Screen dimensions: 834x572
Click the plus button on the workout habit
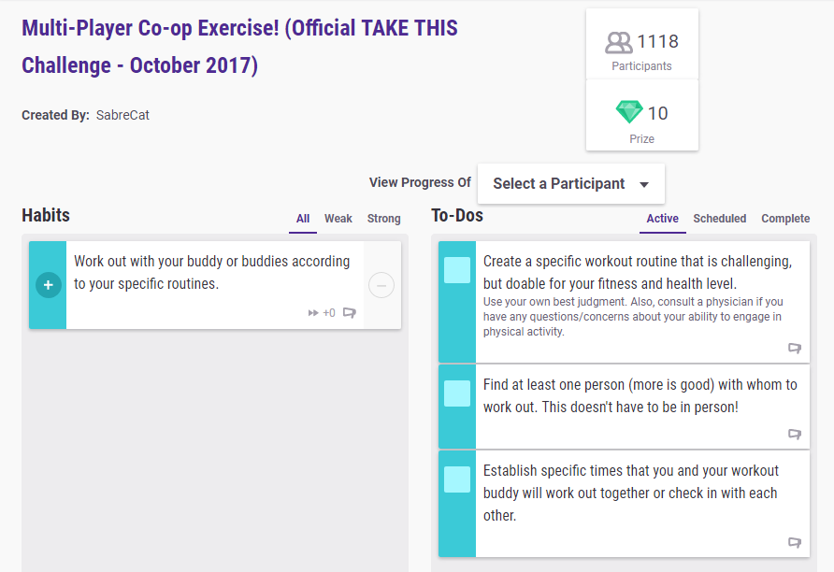[49, 285]
